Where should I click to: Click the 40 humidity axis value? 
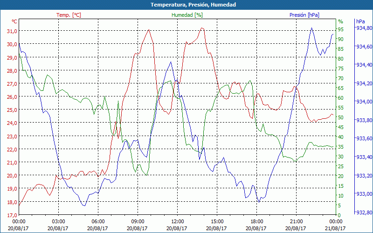341,137
